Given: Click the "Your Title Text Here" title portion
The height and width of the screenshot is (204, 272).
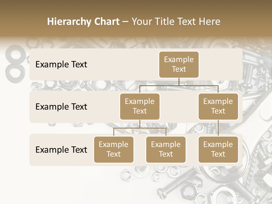Looking at the screenshot, I should 176,22.
